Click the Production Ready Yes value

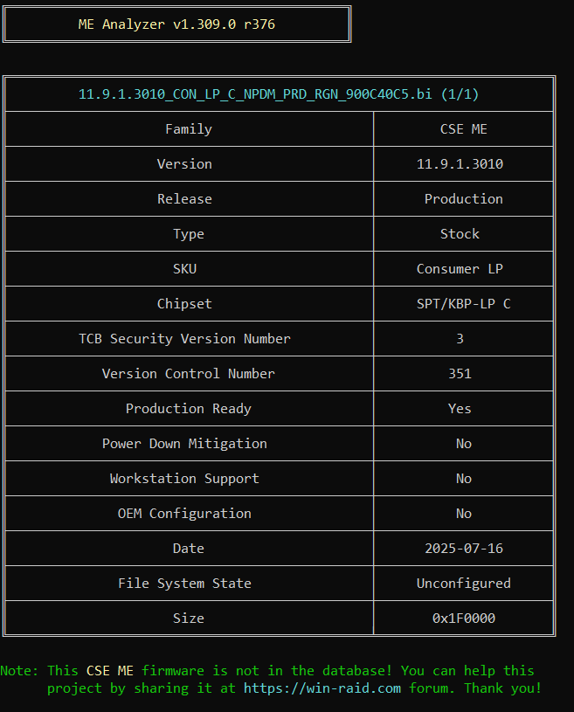pos(460,409)
